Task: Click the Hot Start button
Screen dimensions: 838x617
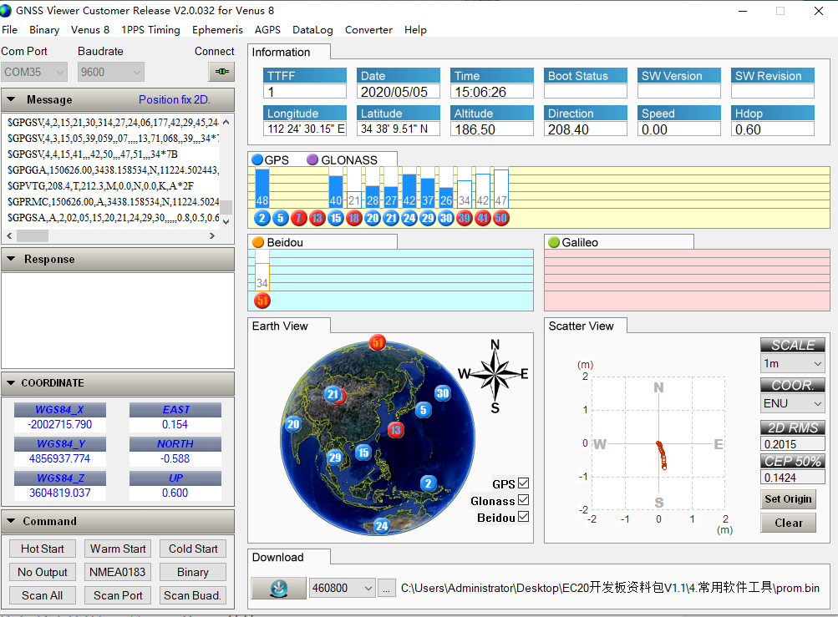Action: [43, 549]
